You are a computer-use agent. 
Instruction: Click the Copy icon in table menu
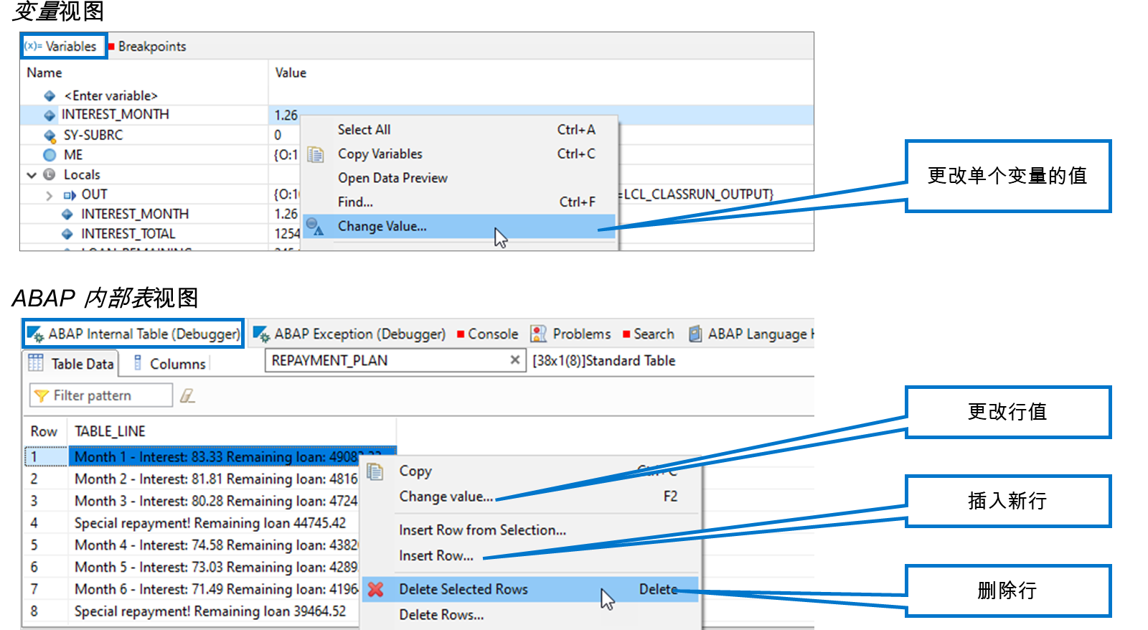click(x=375, y=471)
